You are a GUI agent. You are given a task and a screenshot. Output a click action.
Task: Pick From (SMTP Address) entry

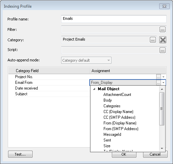[x=121, y=129]
